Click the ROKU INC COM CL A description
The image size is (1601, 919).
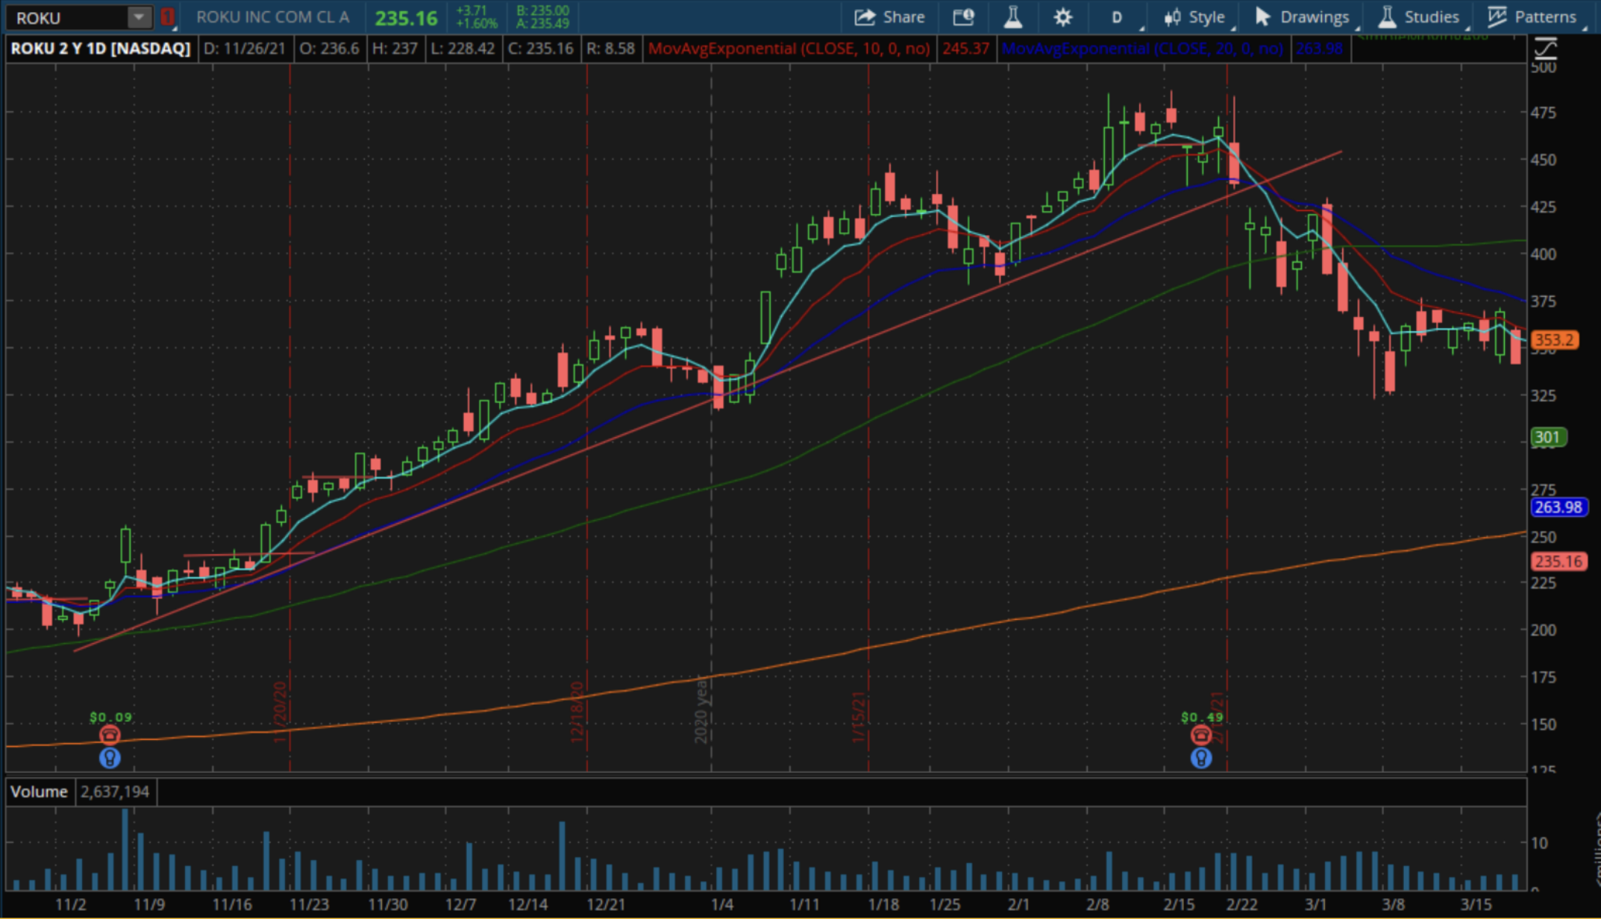click(x=272, y=16)
